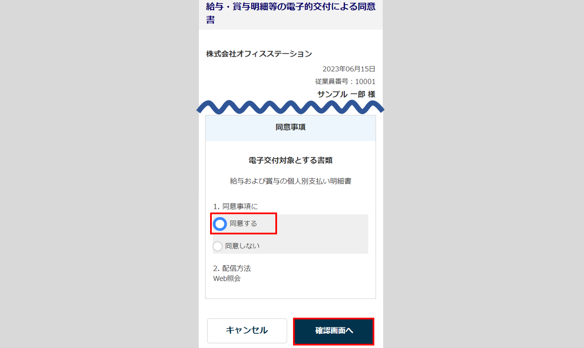
Task: Click the gray background left of the form
Action: pos(99,174)
